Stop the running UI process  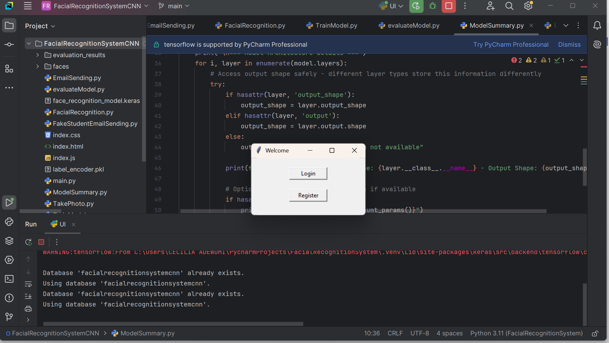coord(449,6)
